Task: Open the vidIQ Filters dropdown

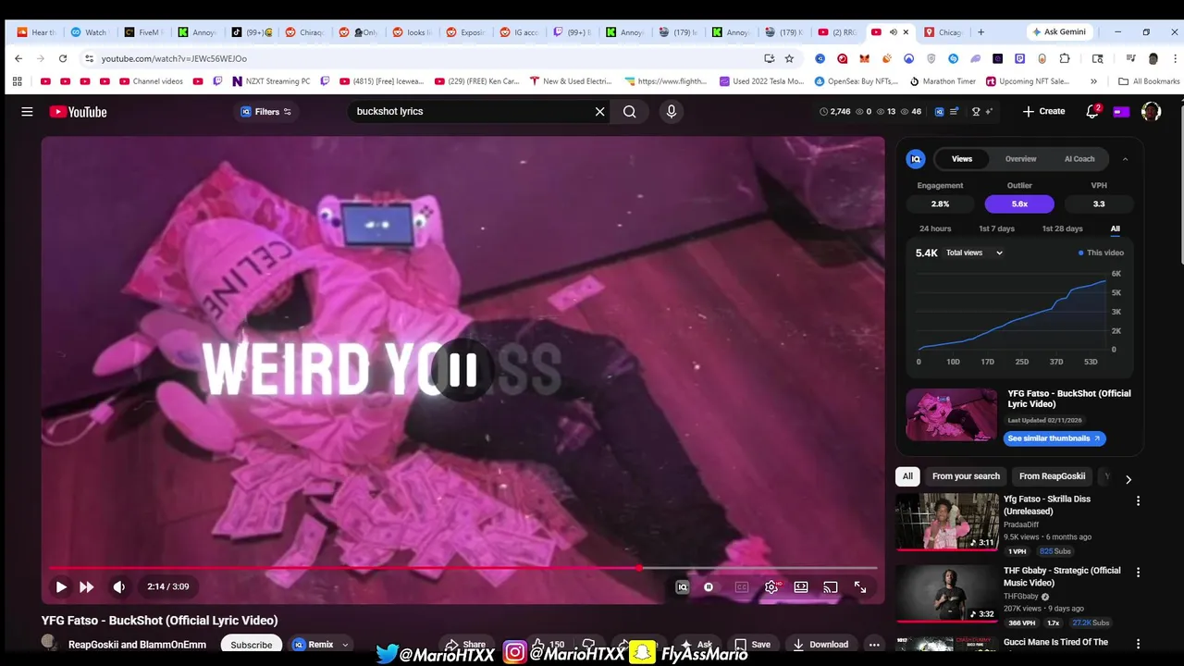Action: pyautogui.click(x=266, y=112)
